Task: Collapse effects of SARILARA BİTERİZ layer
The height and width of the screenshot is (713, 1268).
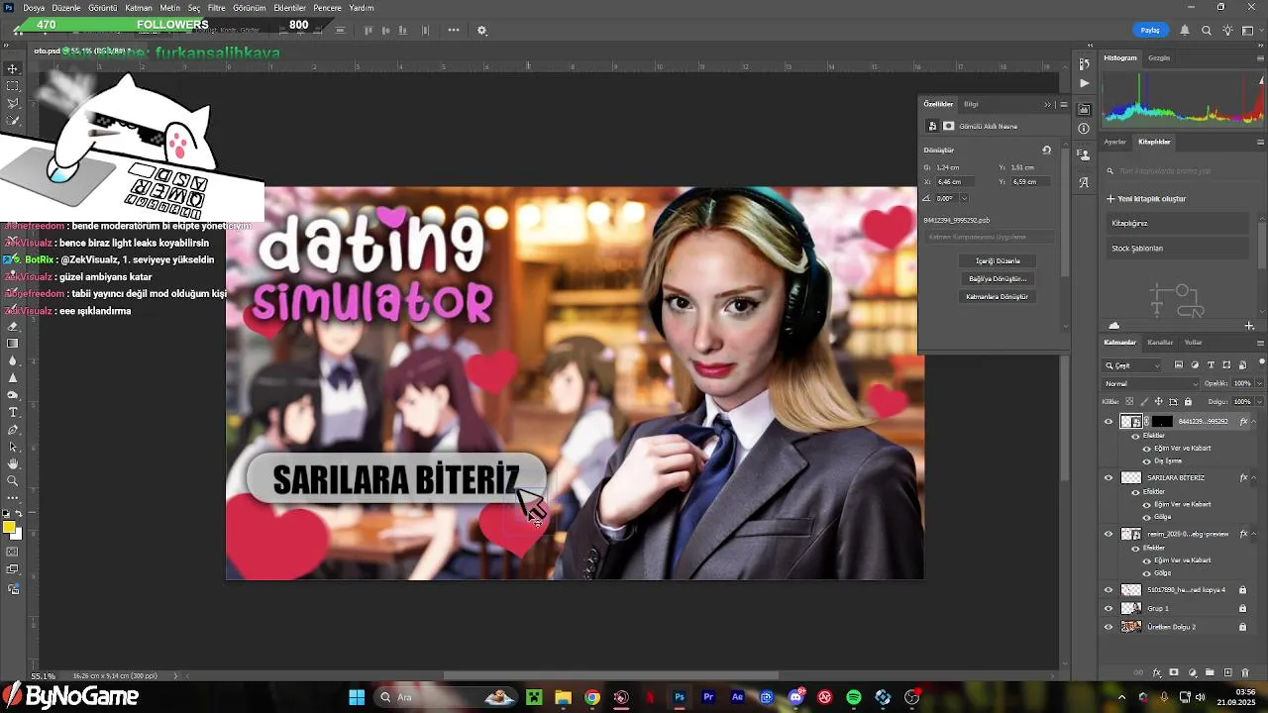Action: click(x=1253, y=477)
